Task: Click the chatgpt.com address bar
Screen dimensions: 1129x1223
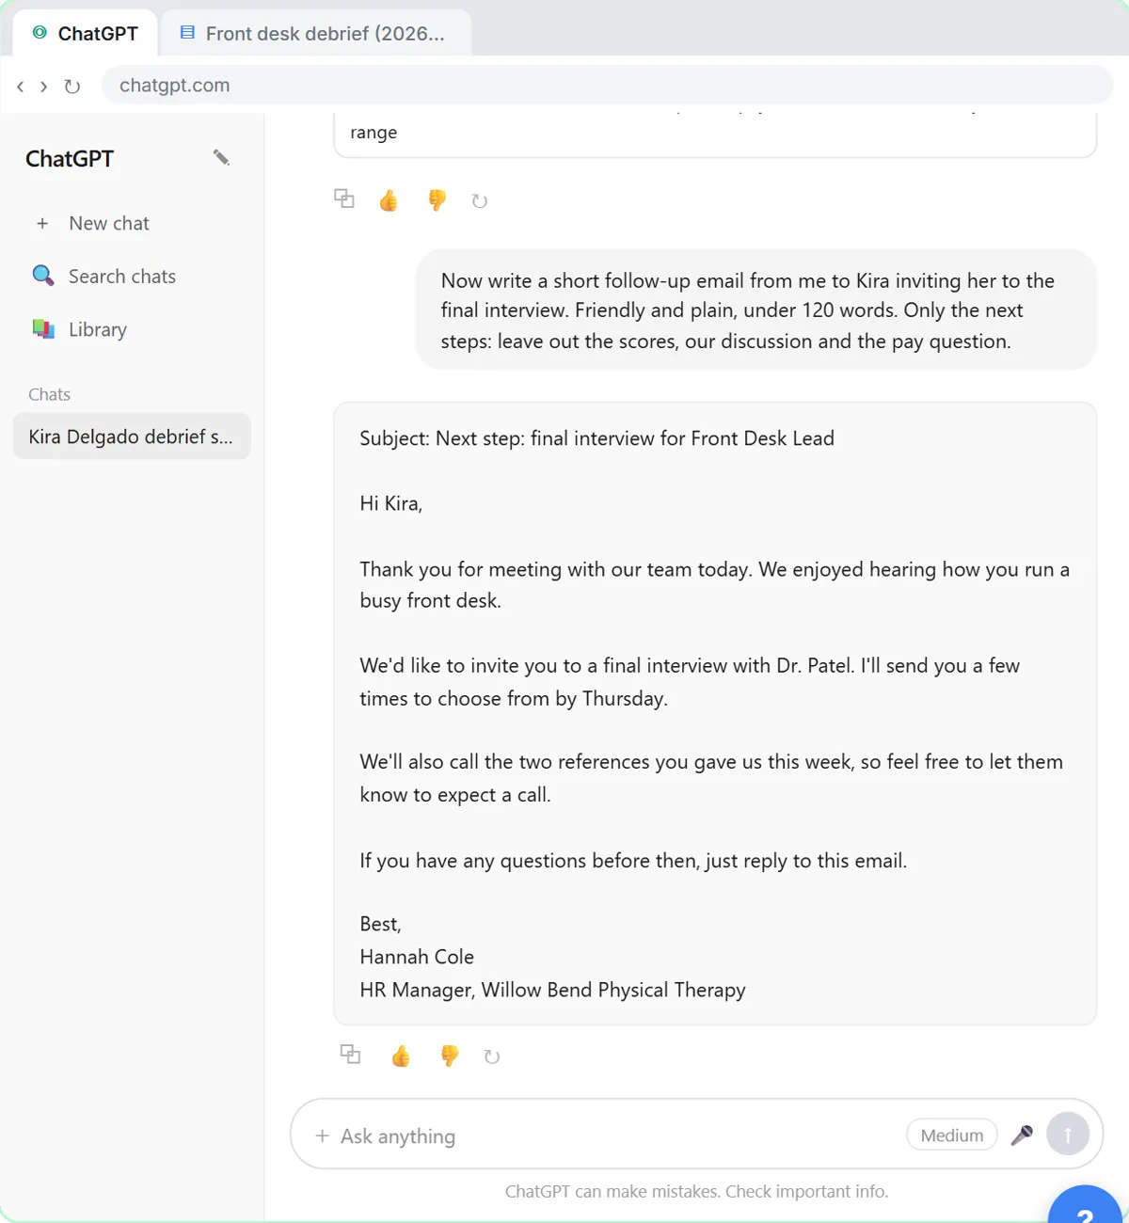Action: click(607, 85)
